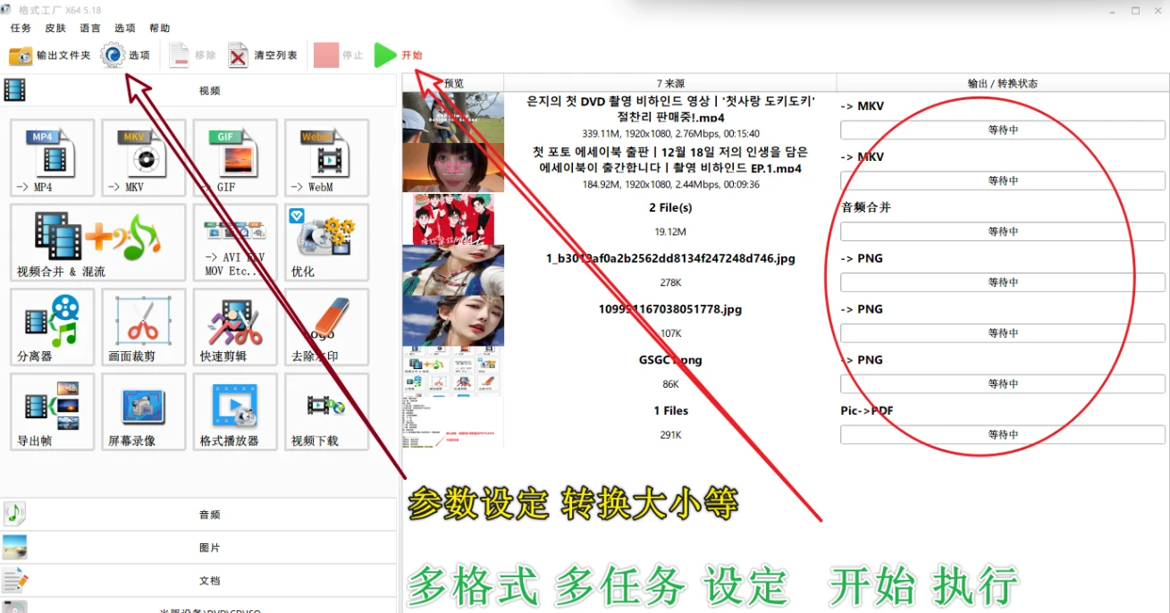Click file name ending 판매중!.mp4

click(x=670, y=109)
